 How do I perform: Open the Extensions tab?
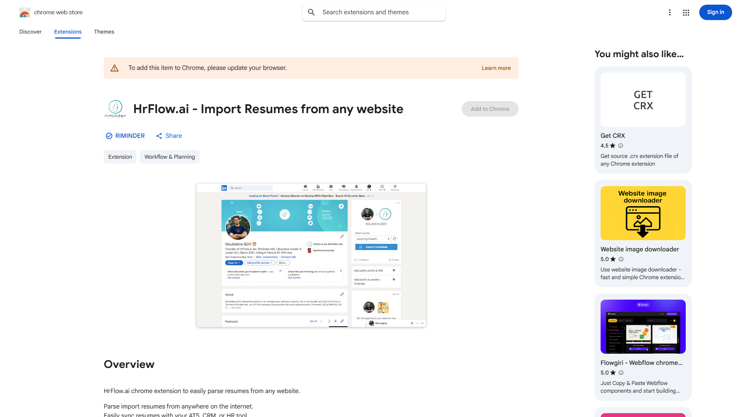click(x=67, y=32)
